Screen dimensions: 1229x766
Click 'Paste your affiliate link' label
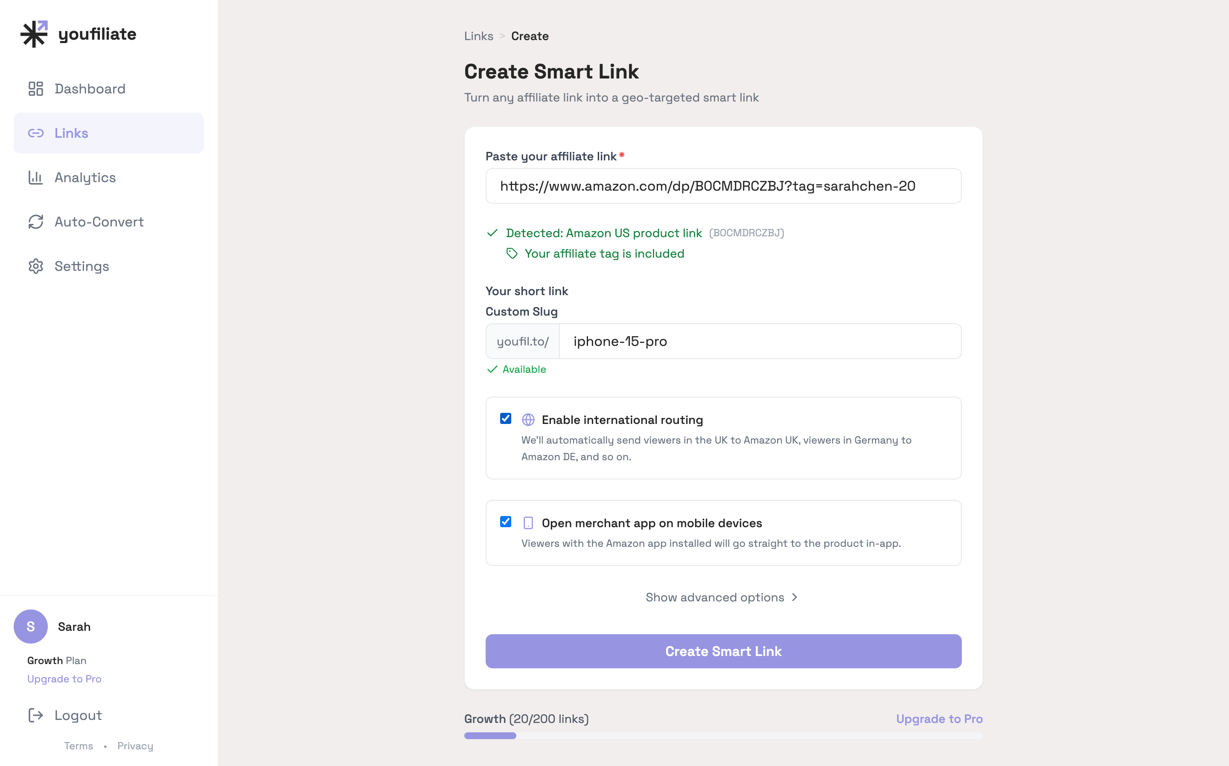coord(551,157)
